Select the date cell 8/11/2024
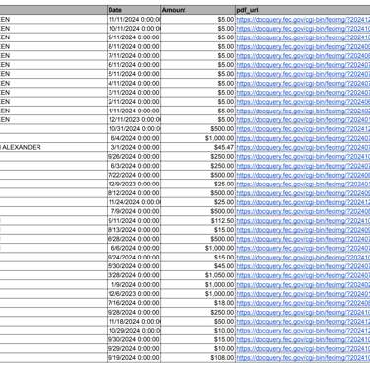370x370 pixels. [x=134, y=46]
